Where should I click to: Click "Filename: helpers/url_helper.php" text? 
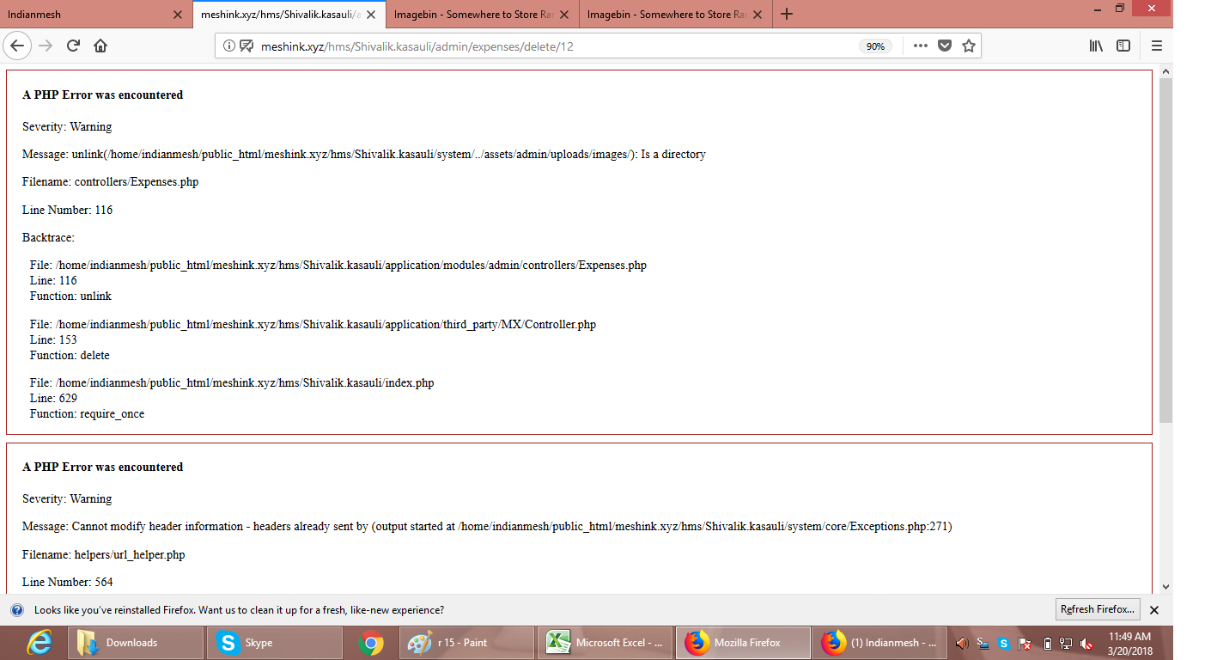coord(103,555)
